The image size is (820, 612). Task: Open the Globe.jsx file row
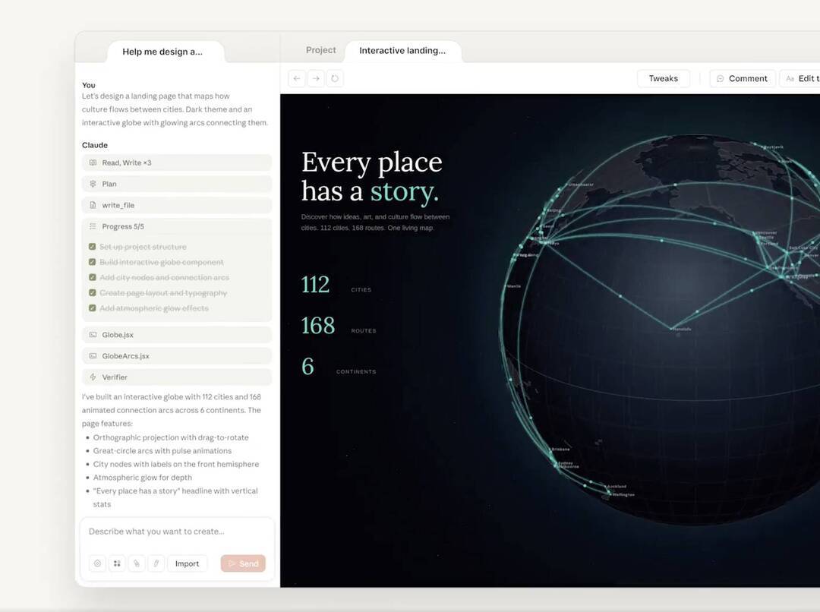pyautogui.click(x=177, y=335)
